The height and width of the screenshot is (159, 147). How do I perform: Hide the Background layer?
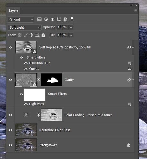pyautogui.click(x=11, y=145)
